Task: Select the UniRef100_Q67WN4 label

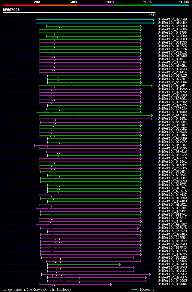Action: [172, 284]
